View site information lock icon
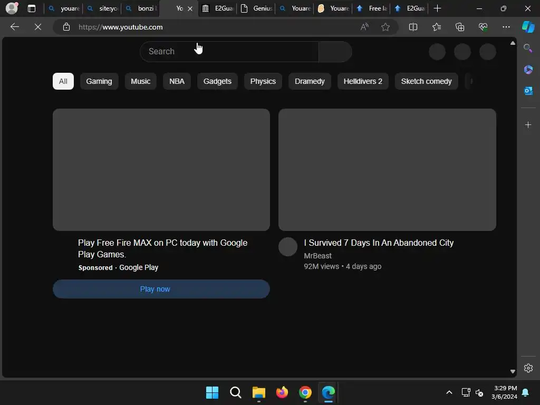 point(66,27)
